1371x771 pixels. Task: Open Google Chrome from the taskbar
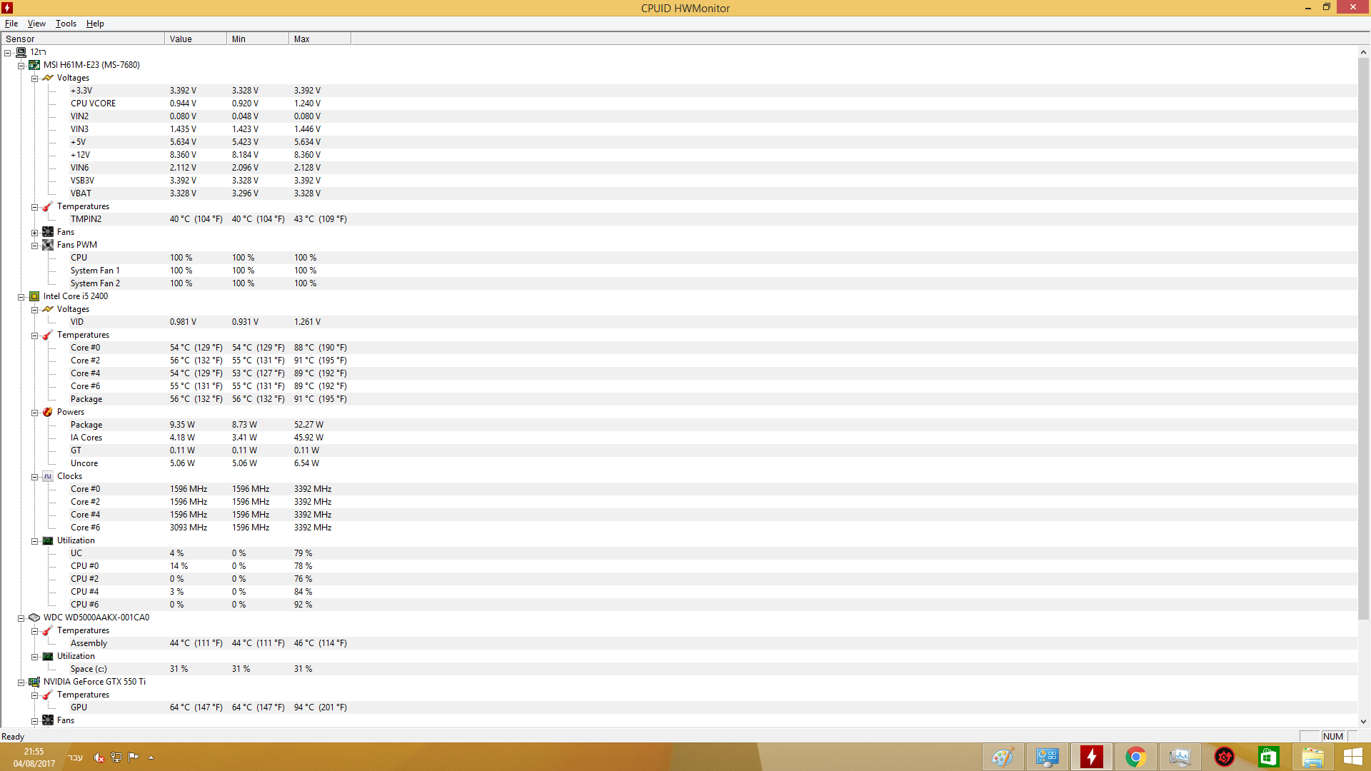1135,757
